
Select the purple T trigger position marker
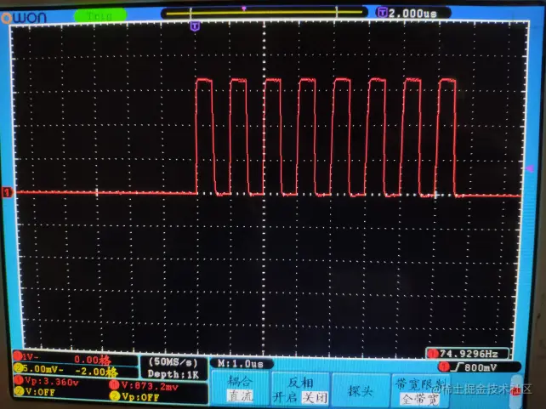195,26
